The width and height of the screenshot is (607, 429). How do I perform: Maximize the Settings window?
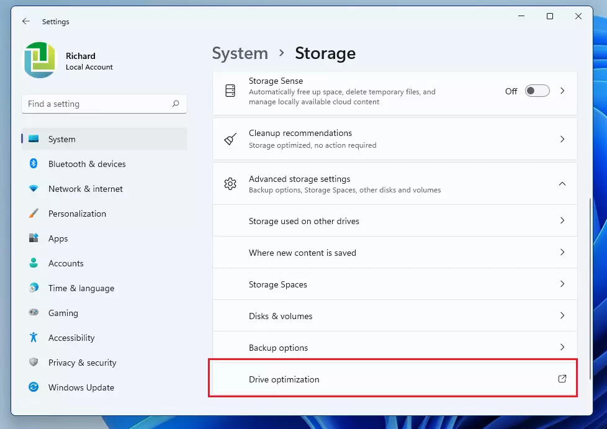[550, 16]
